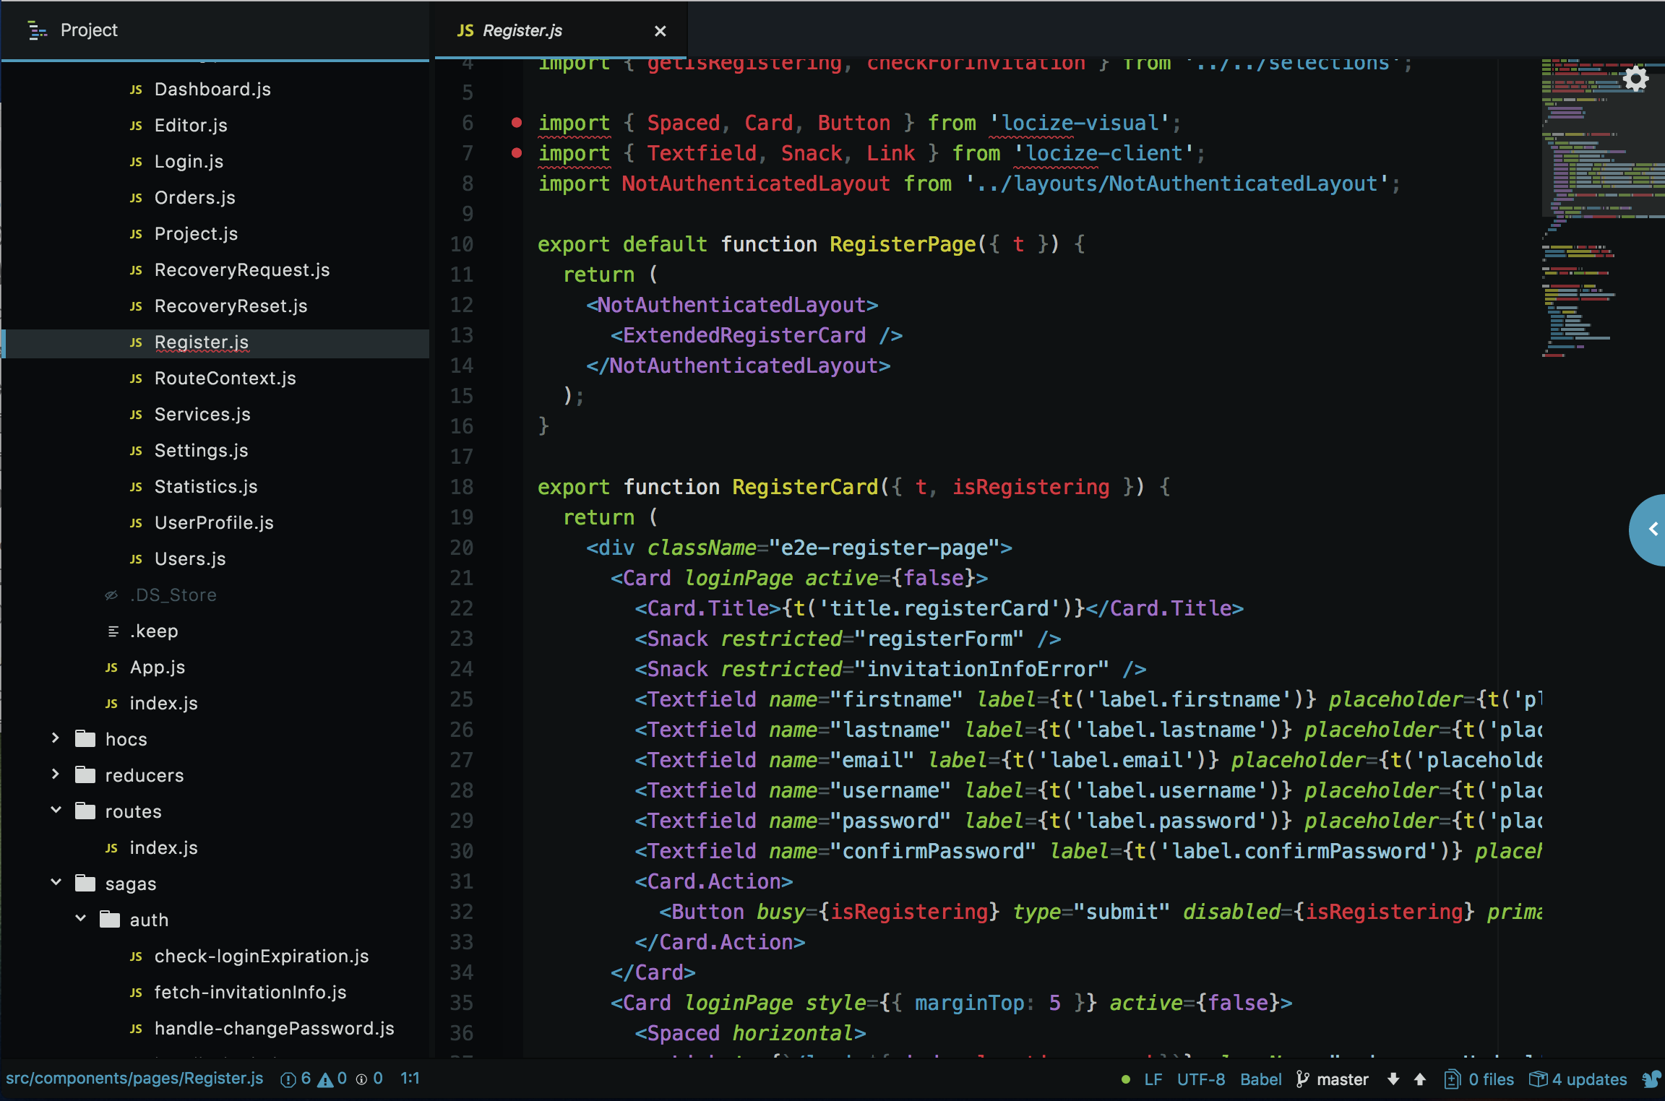Screen dimensions: 1665x1101
Task: Click the git branch icon beside master
Action: coord(1301,1079)
